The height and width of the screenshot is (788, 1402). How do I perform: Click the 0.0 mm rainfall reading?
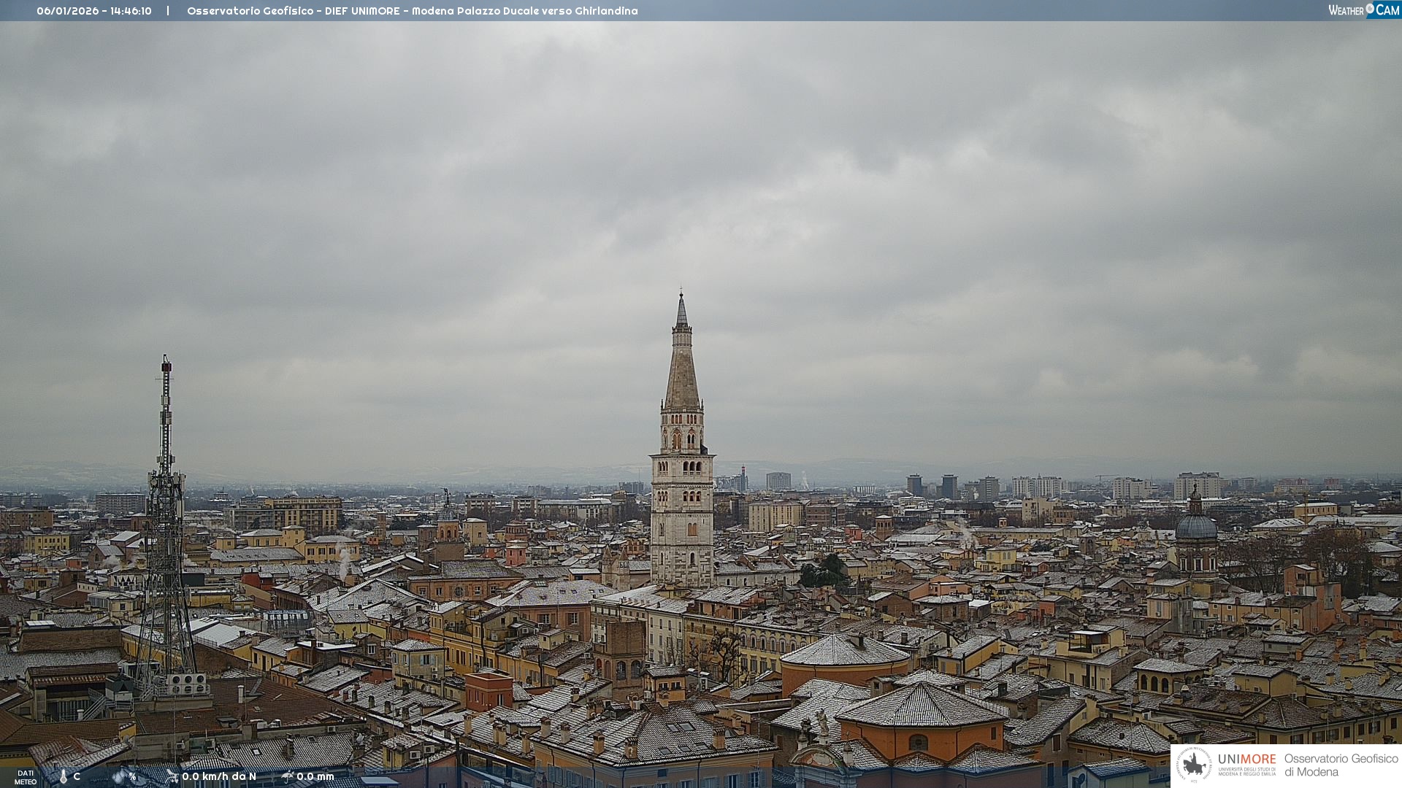pyautogui.click(x=315, y=776)
